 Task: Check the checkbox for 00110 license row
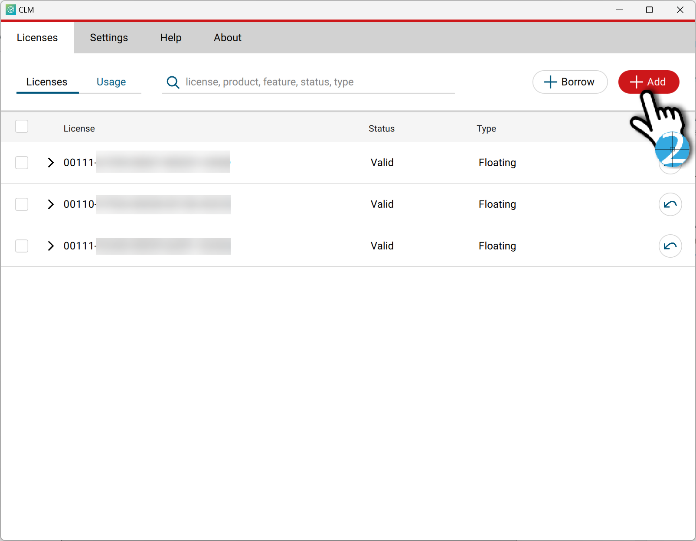point(22,204)
